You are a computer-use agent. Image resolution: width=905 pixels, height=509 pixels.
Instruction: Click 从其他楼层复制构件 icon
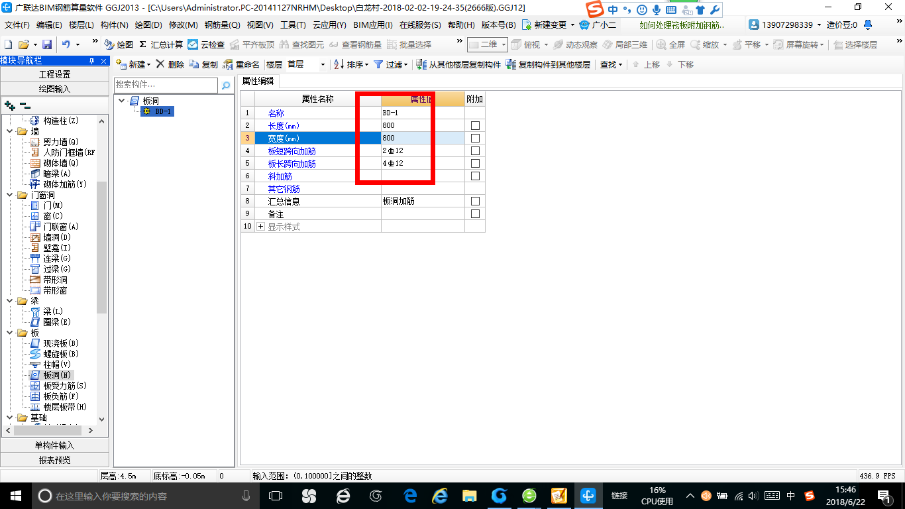421,64
